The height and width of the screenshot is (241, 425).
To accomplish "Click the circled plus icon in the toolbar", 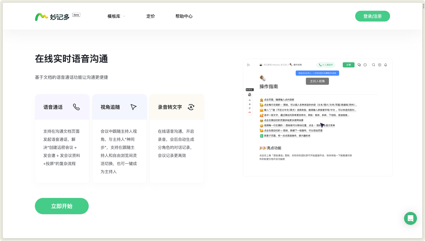I will (380, 65).
